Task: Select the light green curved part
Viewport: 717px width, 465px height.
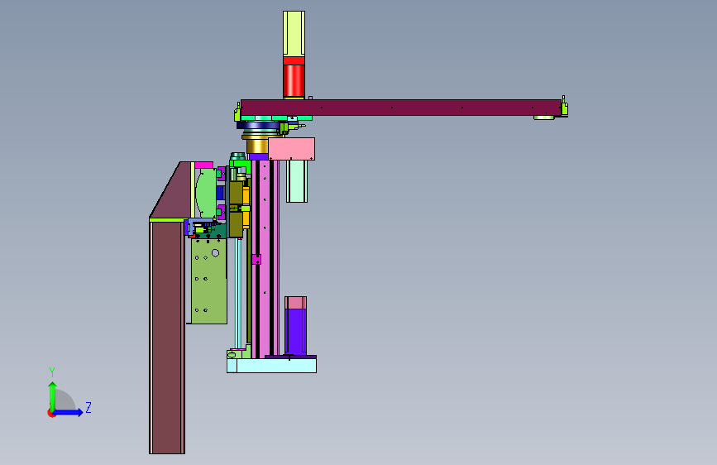Action: (206, 193)
